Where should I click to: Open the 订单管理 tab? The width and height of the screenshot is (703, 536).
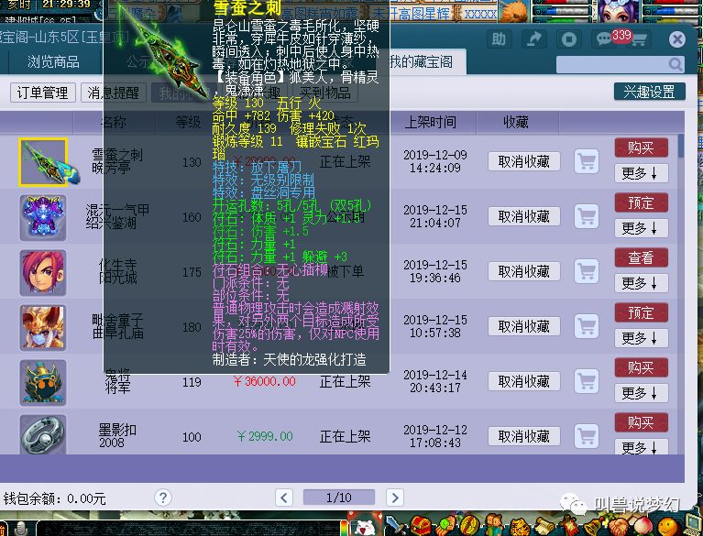click(43, 93)
